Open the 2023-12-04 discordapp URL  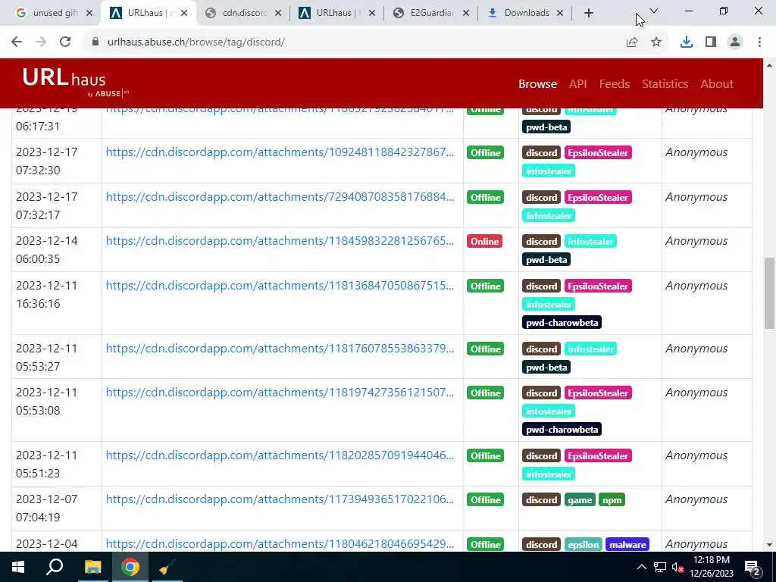click(280, 544)
